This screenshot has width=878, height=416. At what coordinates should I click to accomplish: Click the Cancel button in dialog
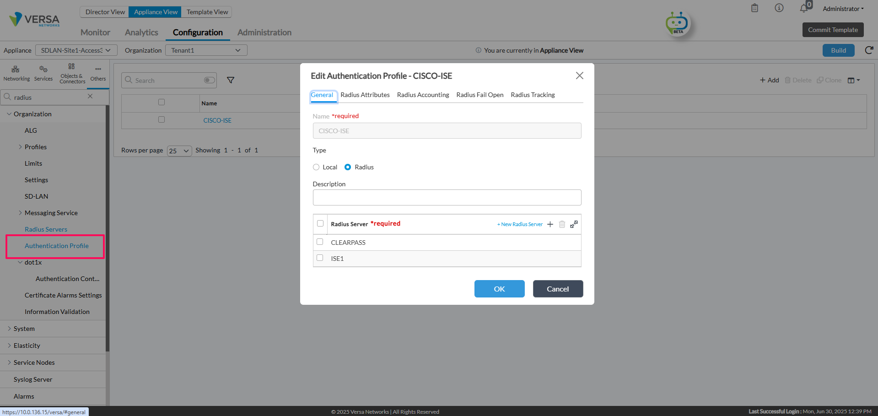click(558, 289)
